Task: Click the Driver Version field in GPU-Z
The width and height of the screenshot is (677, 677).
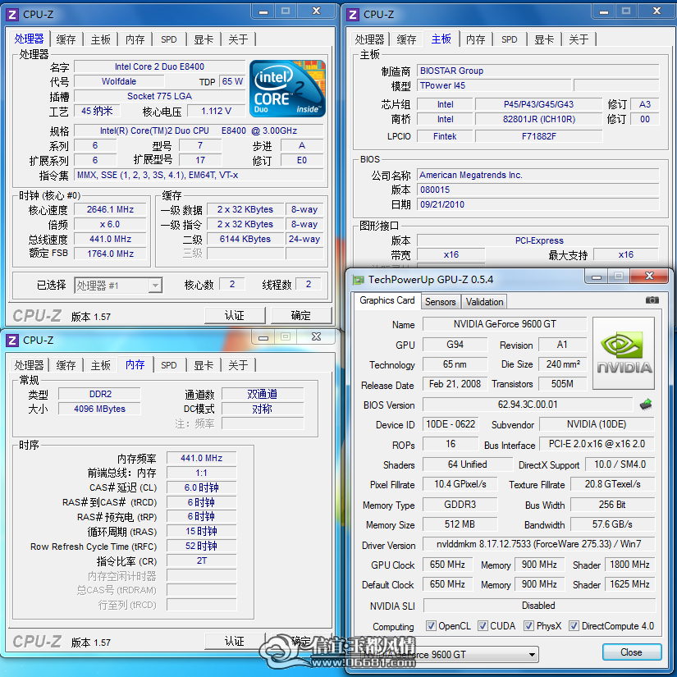Action: coord(538,544)
